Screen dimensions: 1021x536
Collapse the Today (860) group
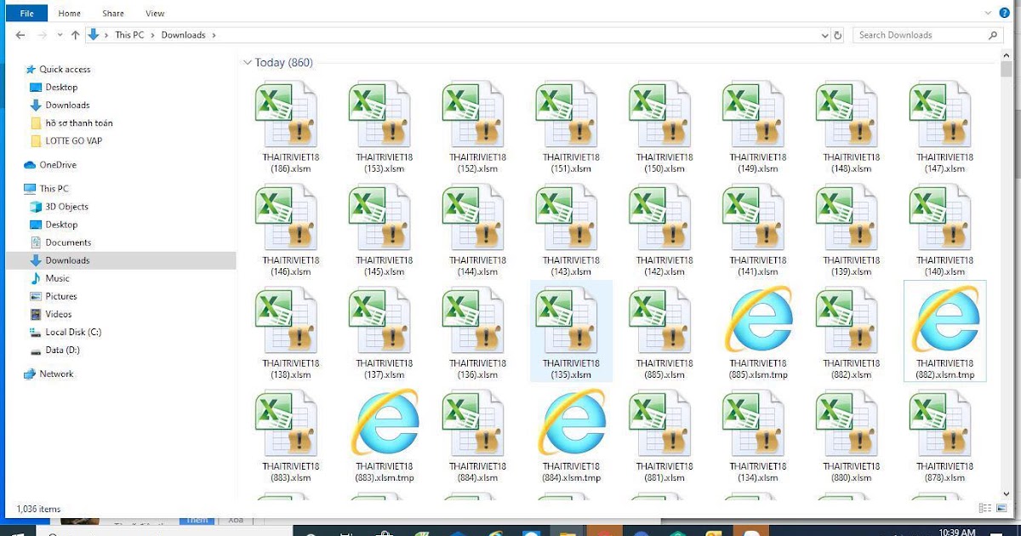248,62
